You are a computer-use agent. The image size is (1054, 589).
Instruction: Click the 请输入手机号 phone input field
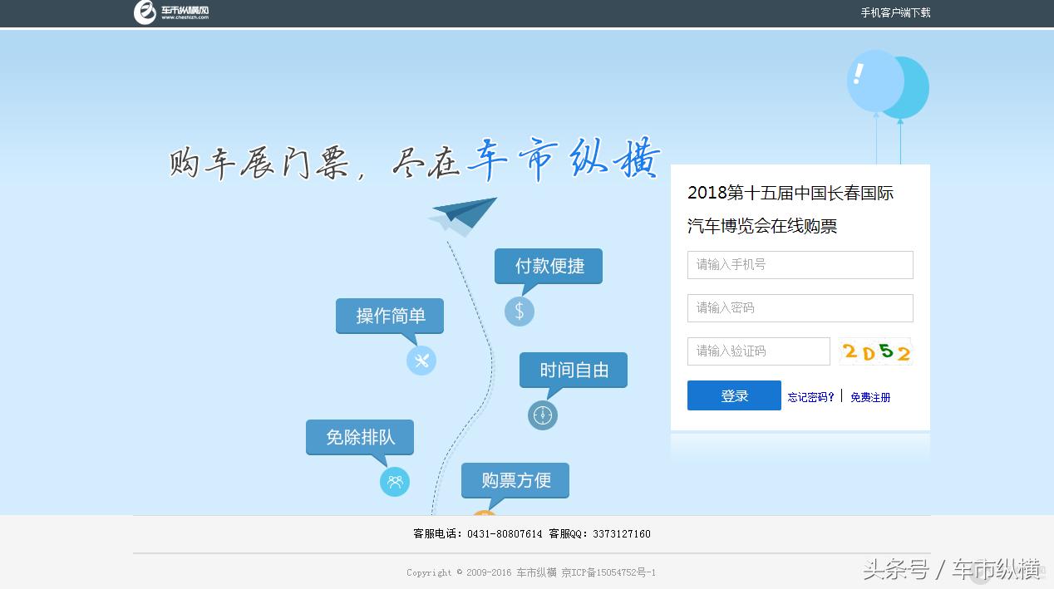(x=799, y=264)
